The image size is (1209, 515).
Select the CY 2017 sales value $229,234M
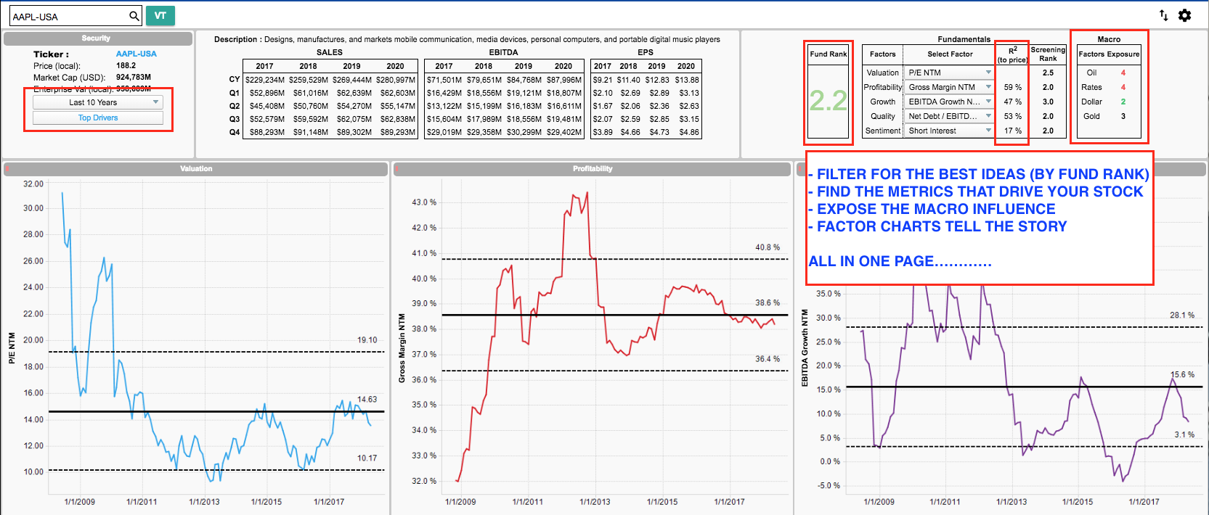265,80
